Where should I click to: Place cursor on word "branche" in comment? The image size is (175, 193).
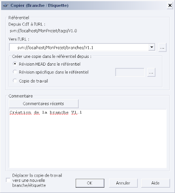[x=59, y=112]
